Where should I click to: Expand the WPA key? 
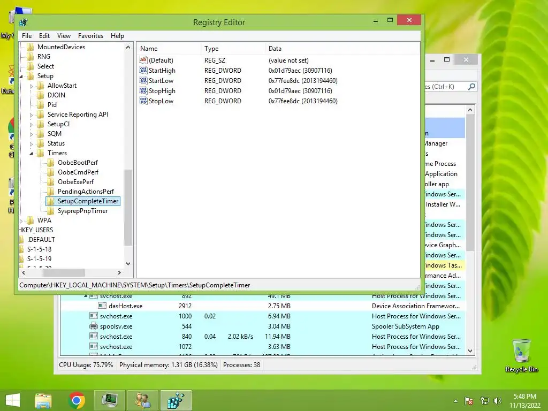(x=21, y=221)
